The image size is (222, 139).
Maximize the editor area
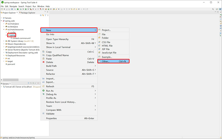pos(218,12)
